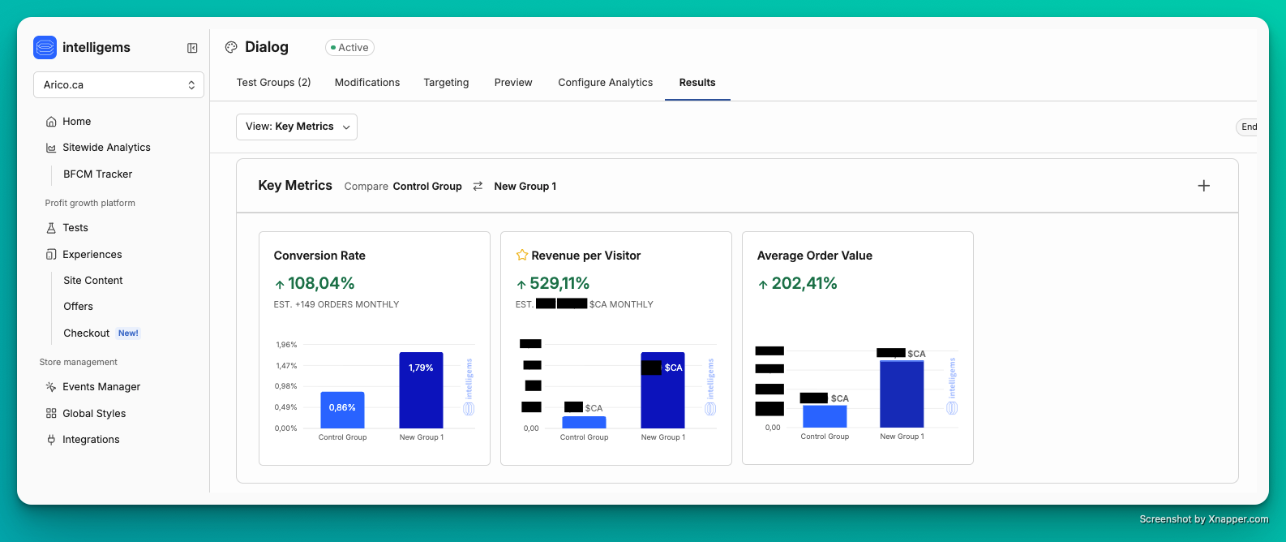Click the Home house icon

51,122
